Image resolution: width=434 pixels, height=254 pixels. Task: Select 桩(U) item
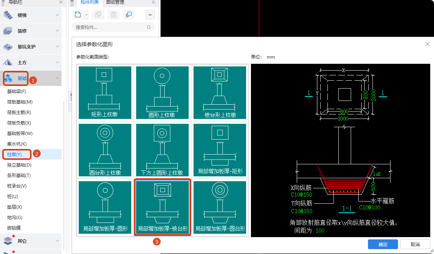pyautogui.click(x=12, y=197)
